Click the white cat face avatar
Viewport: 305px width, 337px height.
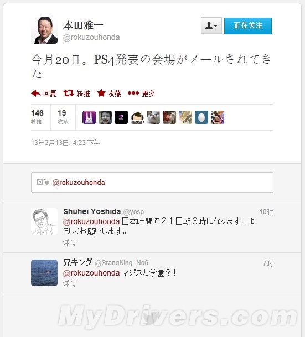tap(153, 117)
